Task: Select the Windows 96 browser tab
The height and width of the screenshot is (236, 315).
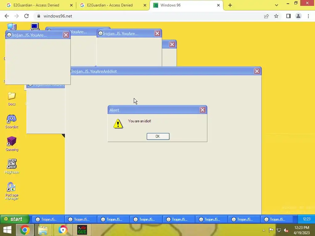Action: pos(186,5)
